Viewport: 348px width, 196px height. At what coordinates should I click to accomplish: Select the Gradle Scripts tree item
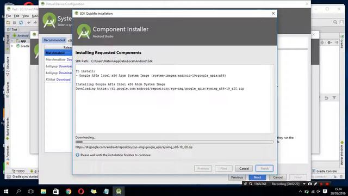coord(23,46)
